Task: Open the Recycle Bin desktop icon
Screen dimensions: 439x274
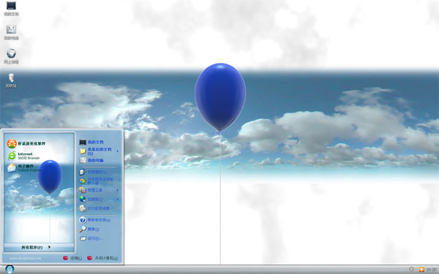Action: [x=11, y=80]
